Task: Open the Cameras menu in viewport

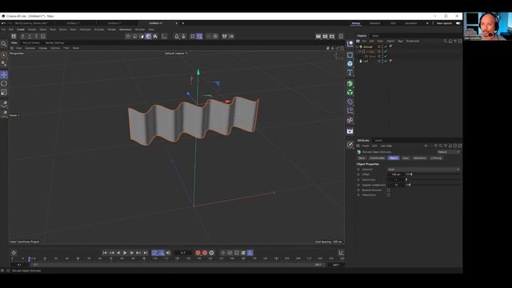Action: [30, 48]
